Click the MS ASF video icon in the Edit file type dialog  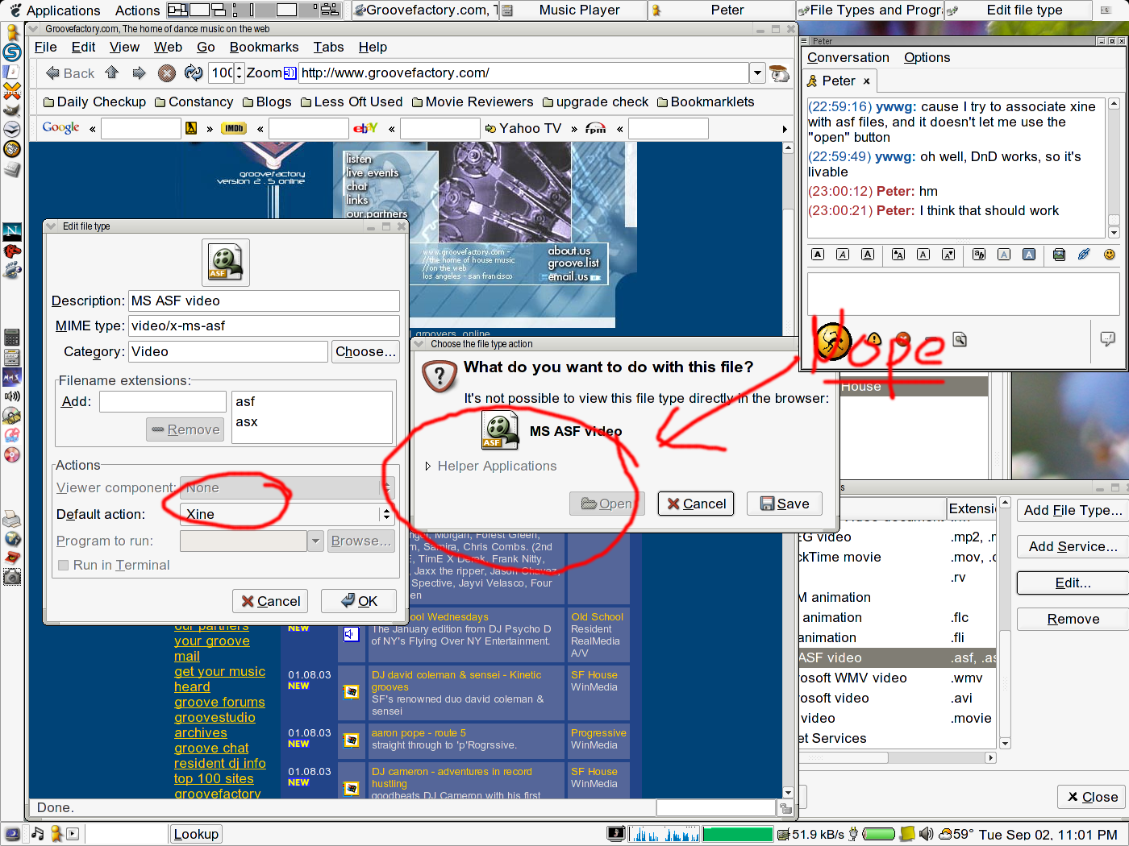pos(226,263)
